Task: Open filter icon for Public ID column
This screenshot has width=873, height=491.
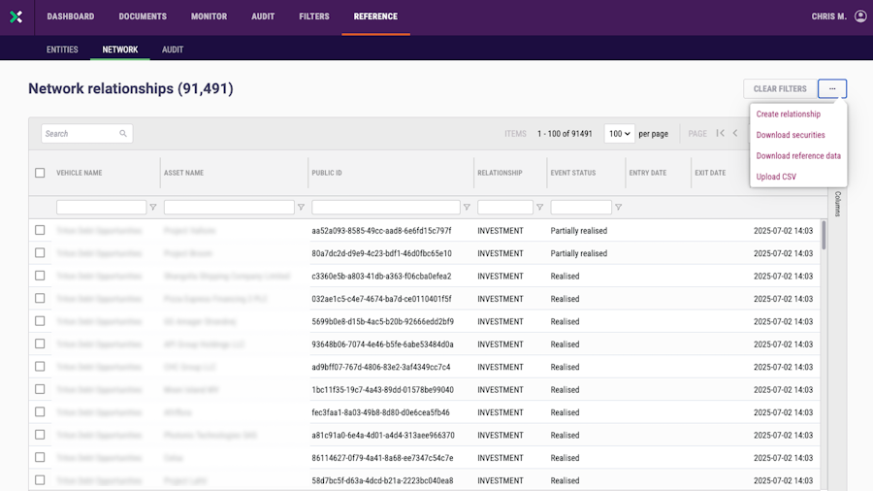Action: tap(468, 207)
